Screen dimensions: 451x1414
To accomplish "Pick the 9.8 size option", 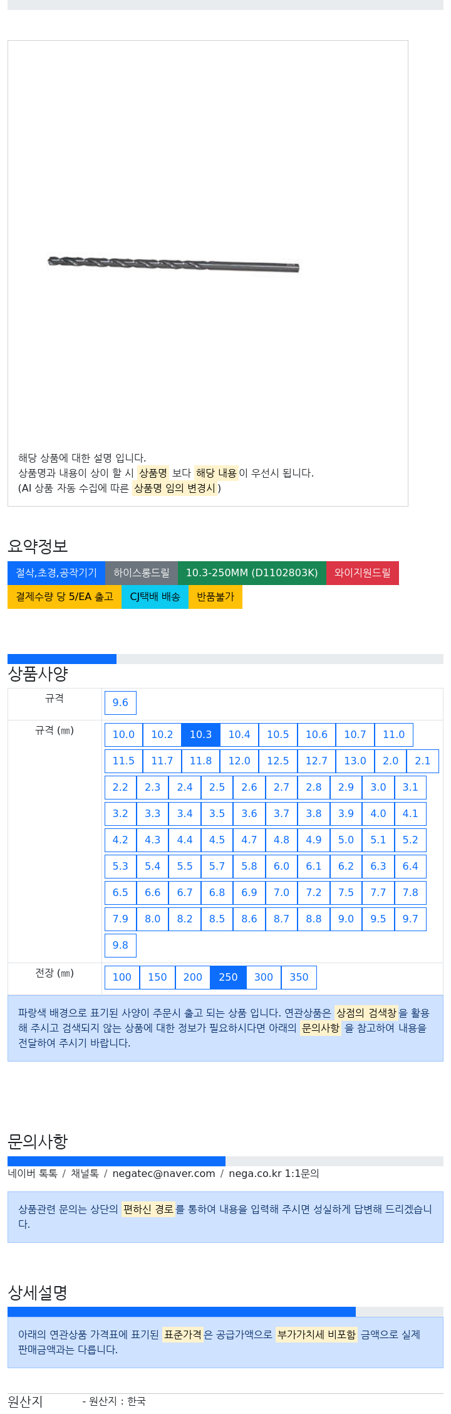I will pos(120,945).
